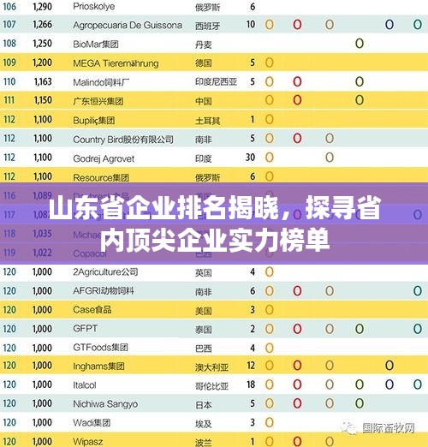Select the GFPT company cell
Screen dimensions: 428x447
(x=85, y=329)
